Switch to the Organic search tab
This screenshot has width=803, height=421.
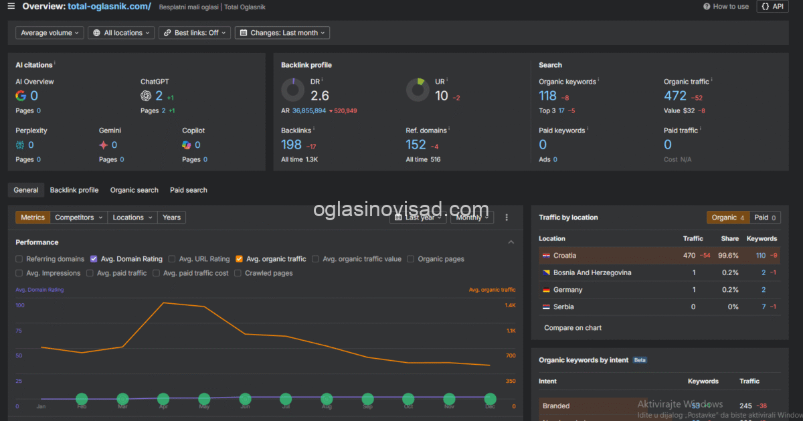point(135,190)
